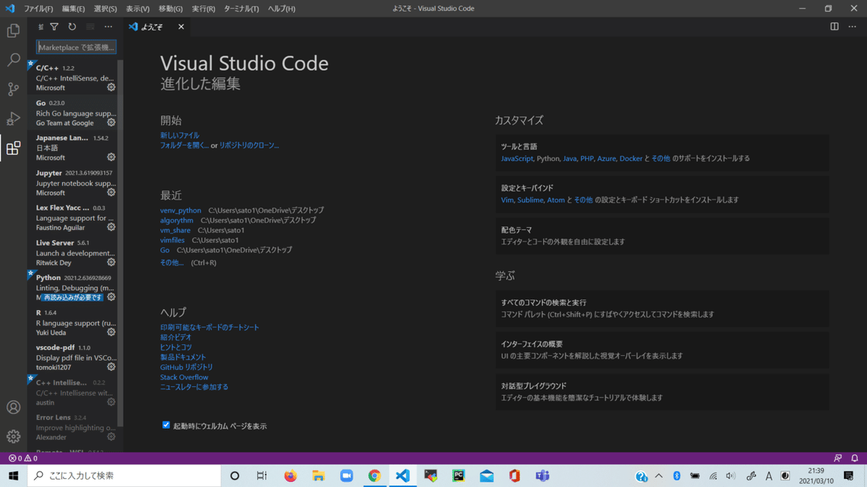The height and width of the screenshot is (487, 867).
Task: Open Microsoft Teams from the taskbar
Action: pos(542,475)
